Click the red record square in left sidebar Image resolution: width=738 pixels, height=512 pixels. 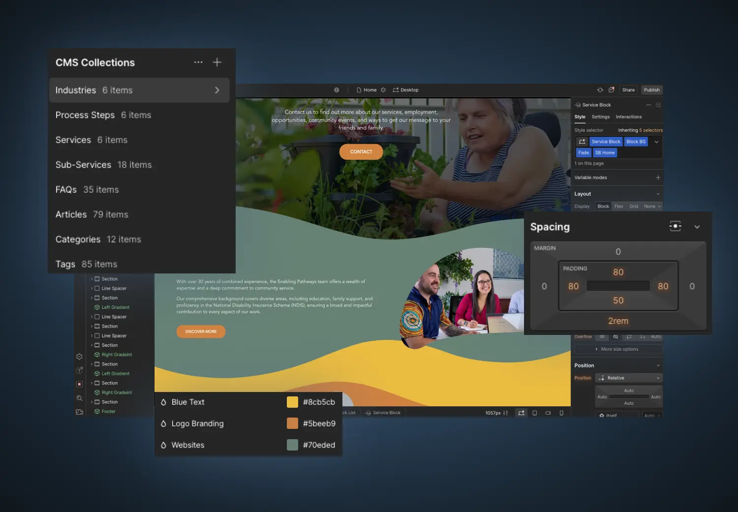click(x=79, y=384)
